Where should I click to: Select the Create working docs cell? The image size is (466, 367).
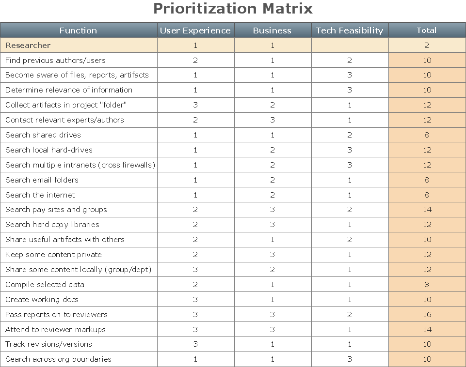click(x=42, y=300)
